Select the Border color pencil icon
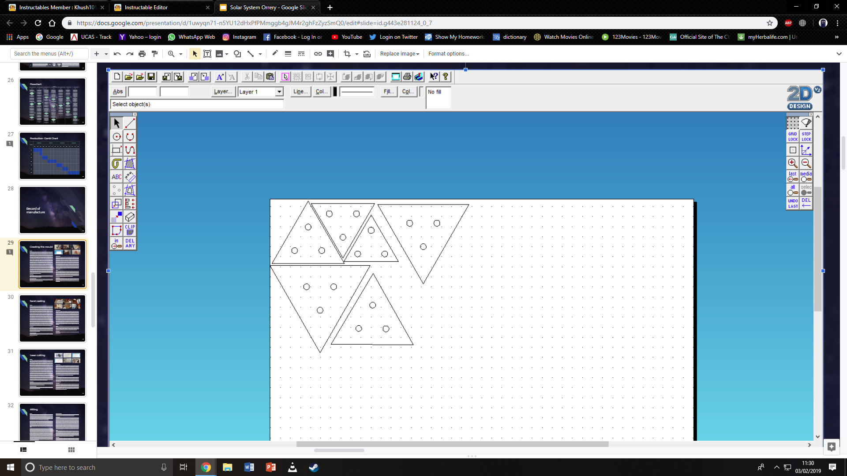This screenshot has height=476, width=847. tap(275, 54)
